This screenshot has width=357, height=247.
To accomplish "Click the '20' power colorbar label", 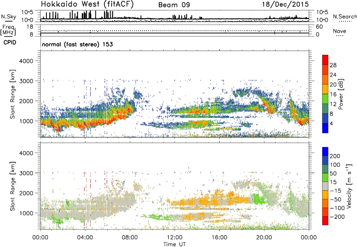I will click(333, 85).
